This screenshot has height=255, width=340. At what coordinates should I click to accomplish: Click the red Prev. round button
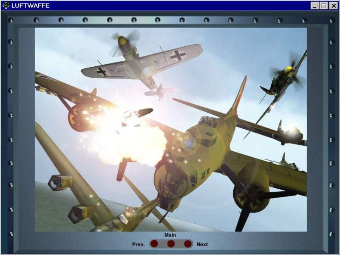(x=154, y=244)
